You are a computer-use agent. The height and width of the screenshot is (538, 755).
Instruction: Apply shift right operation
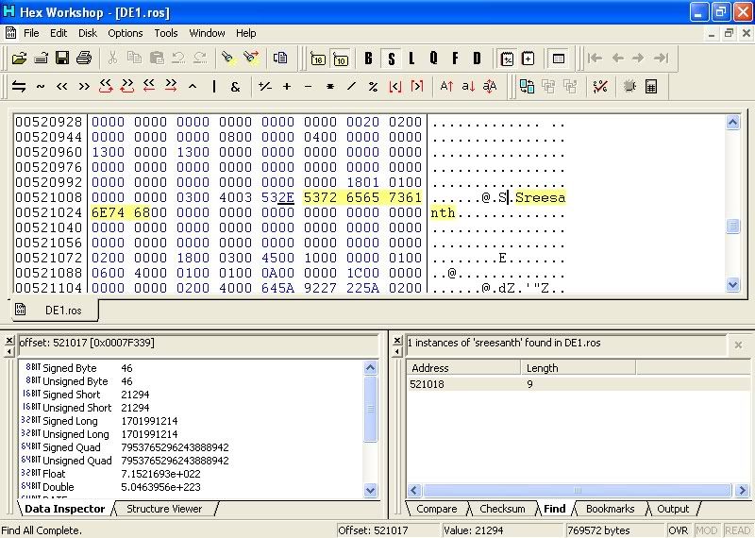tap(84, 87)
